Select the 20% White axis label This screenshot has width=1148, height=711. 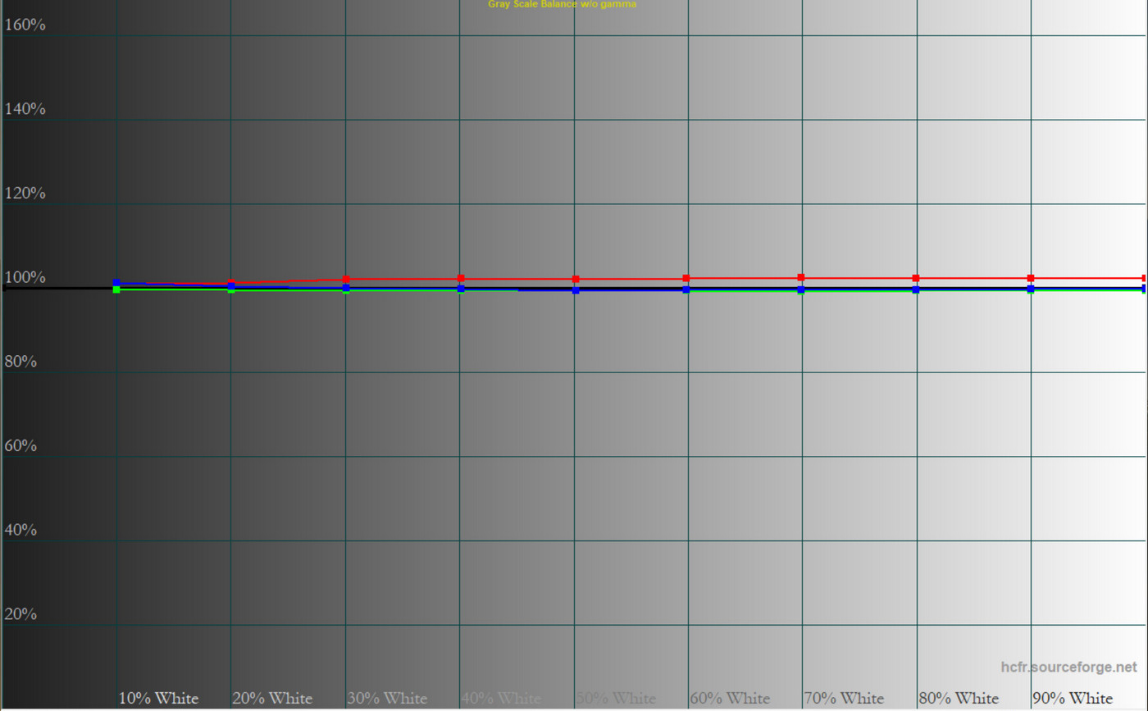point(271,699)
